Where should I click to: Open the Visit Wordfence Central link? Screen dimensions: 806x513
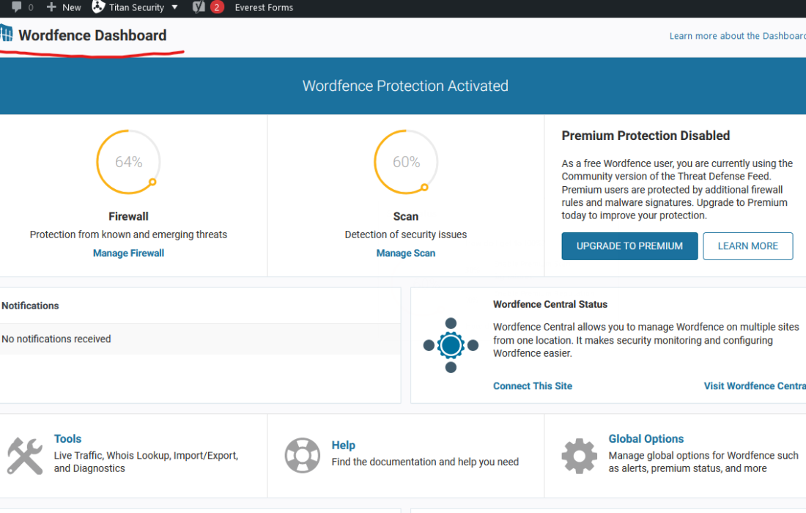pyautogui.click(x=755, y=386)
